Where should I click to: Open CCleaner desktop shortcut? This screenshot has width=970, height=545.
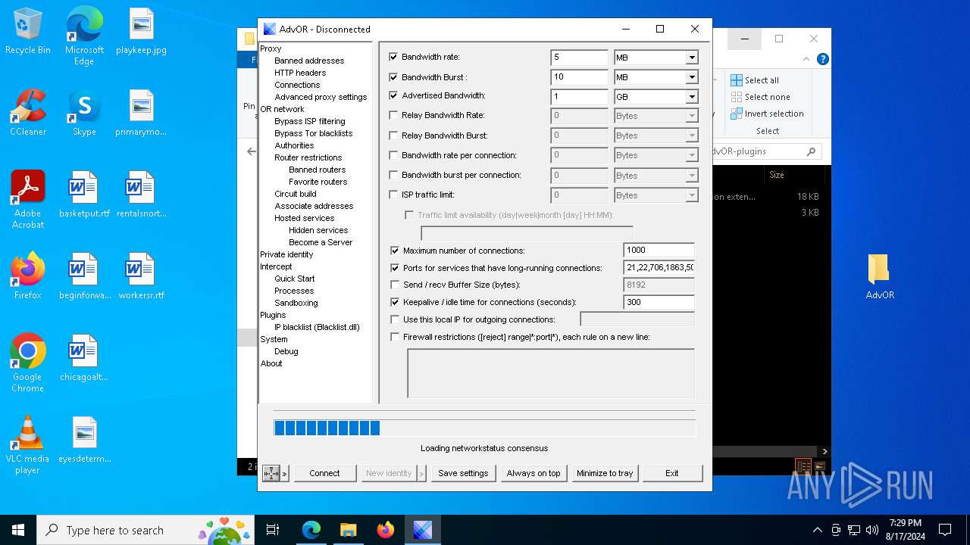pyautogui.click(x=28, y=114)
